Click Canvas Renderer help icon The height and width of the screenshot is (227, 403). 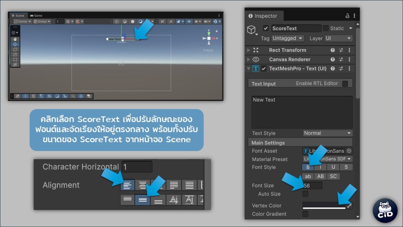[333, 60]
